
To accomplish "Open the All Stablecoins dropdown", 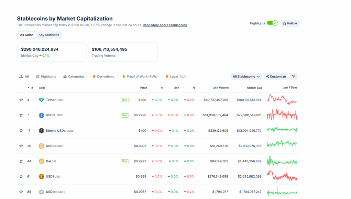I will click(246, 77).
